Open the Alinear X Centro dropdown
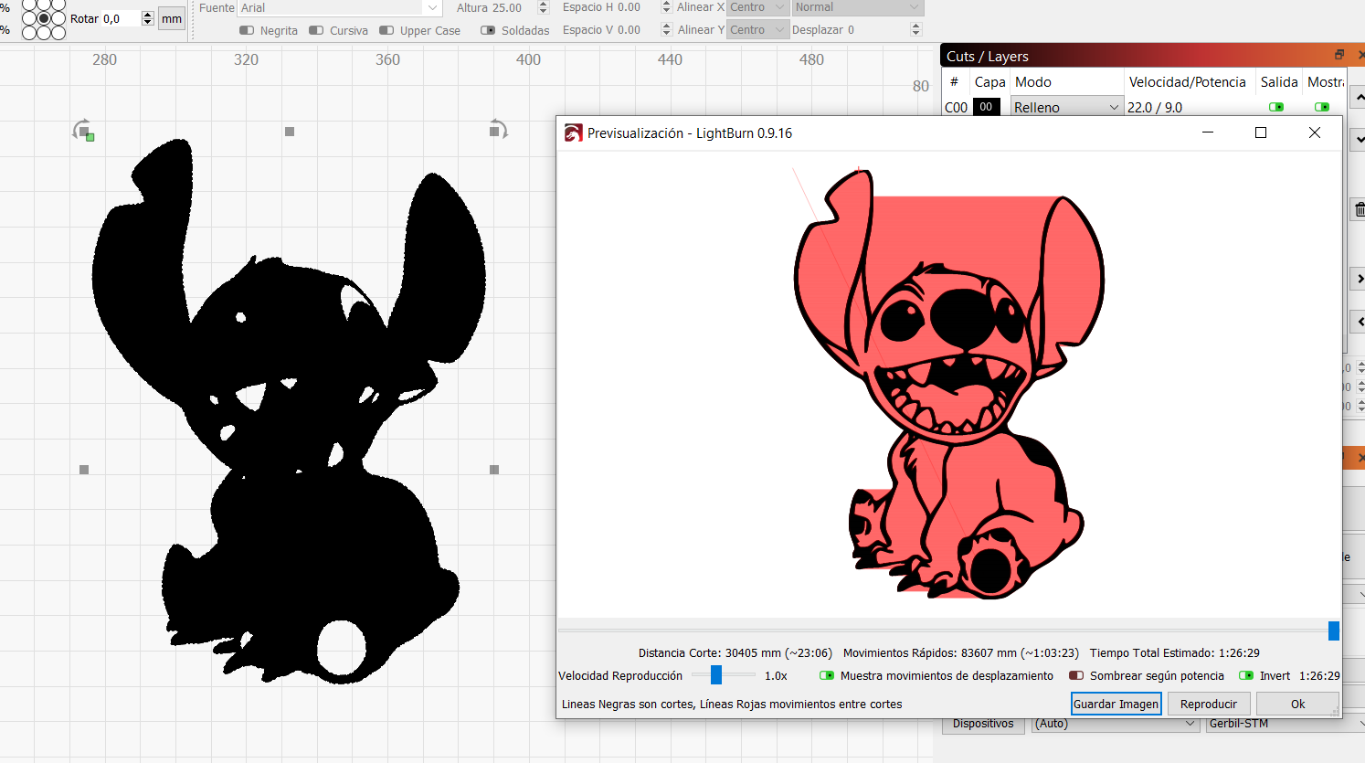 (757, 7)
